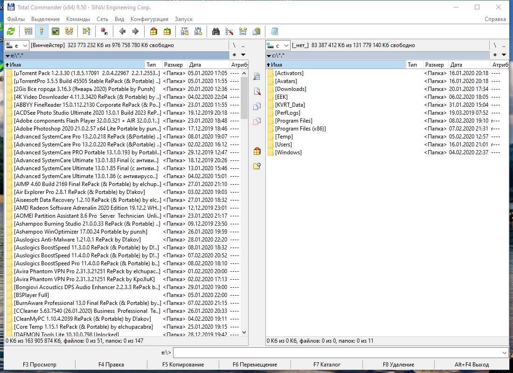Toggle the detailed full view icon

(42, 31)
